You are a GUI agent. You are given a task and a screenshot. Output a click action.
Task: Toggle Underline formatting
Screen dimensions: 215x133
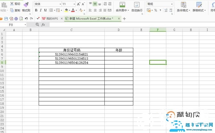pyautogui.click(x=46, y=10)
